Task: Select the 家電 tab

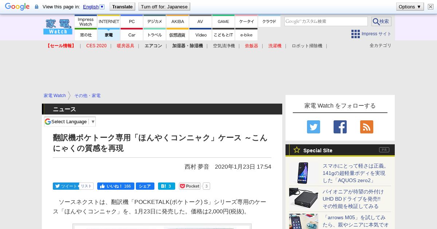Action: click(x=109, y=35)
